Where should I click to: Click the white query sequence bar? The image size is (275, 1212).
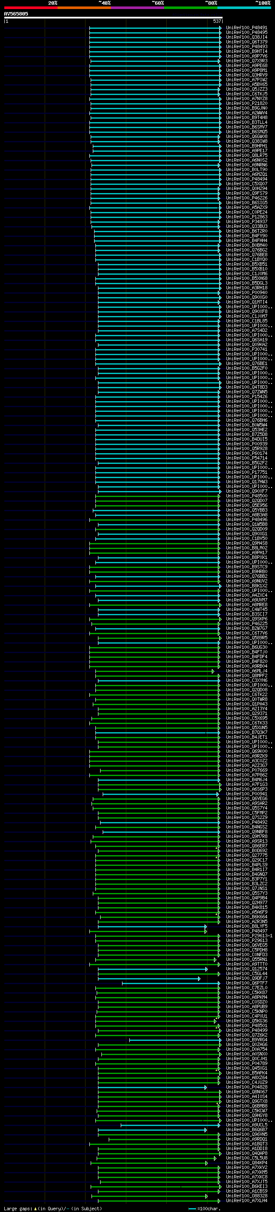point(113,17)
